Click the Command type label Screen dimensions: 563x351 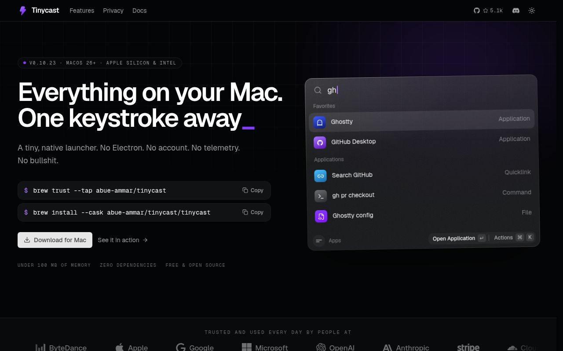pos(517,192)
